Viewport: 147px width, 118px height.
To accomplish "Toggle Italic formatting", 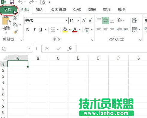I will click(x=34, y=30).
